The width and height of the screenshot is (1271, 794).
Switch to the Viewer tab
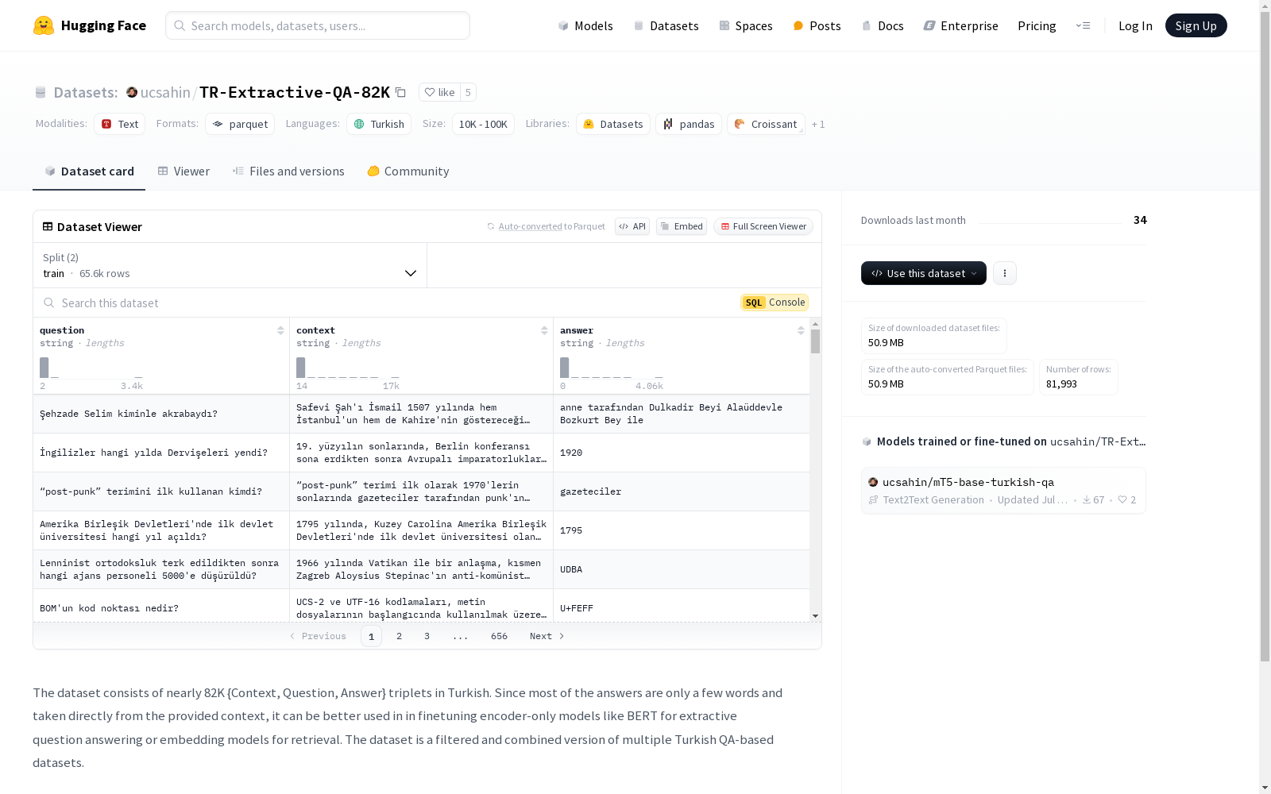184,171
